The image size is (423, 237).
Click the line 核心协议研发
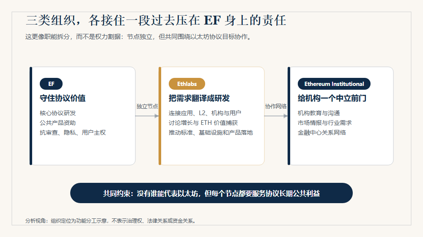(58, 113)
